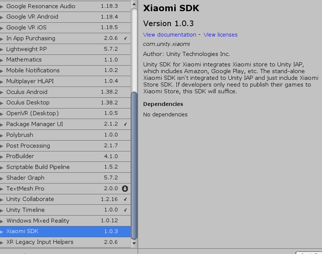Select the Unity Timeline package

point(65,210)
